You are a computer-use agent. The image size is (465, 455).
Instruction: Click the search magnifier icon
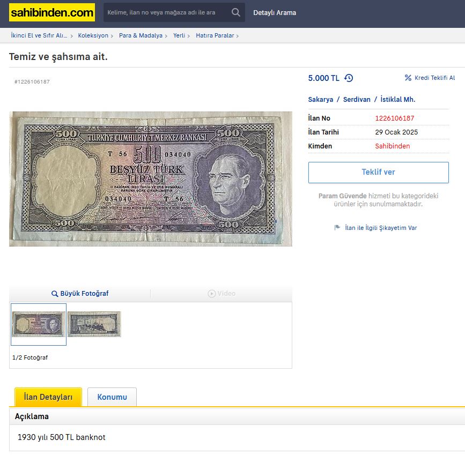[236, 12]
